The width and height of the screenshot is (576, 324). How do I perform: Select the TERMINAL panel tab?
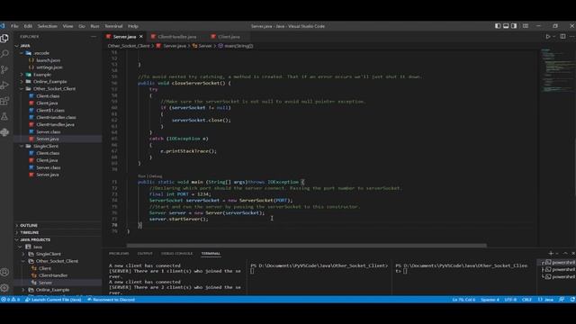click(x=211, y=254)
